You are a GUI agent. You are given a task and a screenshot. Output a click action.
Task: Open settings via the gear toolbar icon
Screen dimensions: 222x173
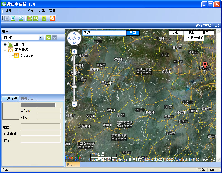click(x=21, y=18)
